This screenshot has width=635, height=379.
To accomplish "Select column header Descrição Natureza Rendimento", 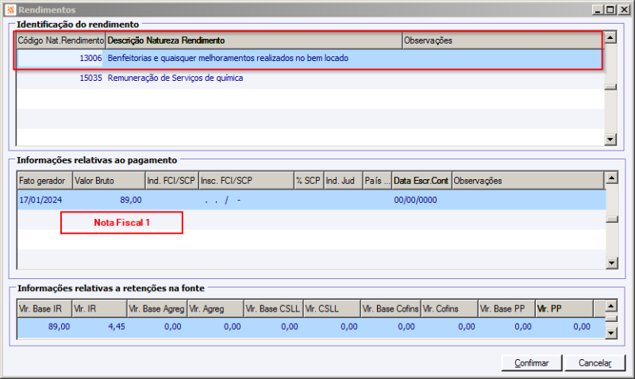I will [254, 40].
